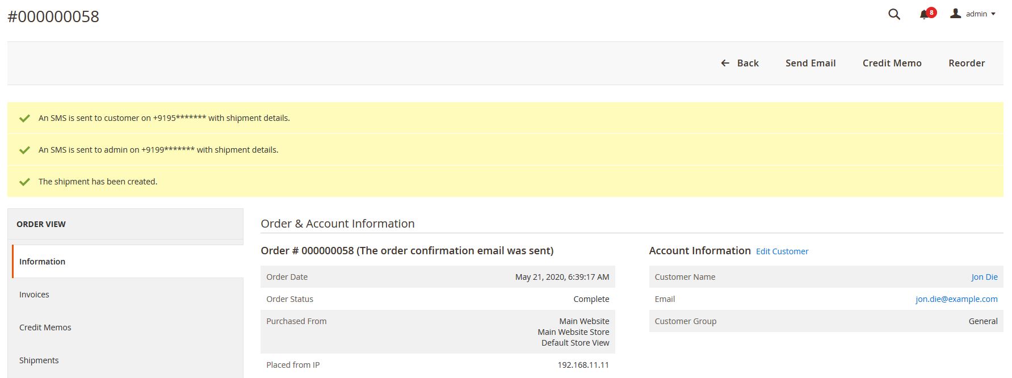Click checkmark icon beside admin SMS message
The image size is (1012, 378).
[24, 150]
